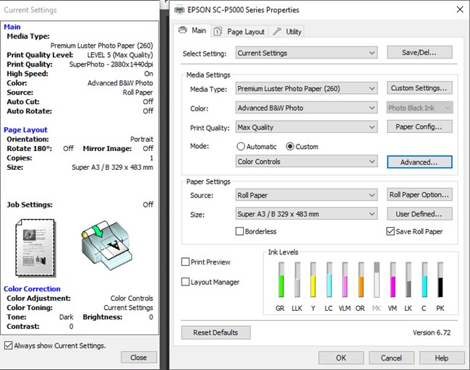Open the Color Controls mode dropdown
Screen dimensions: 470x370
[307, 161]
